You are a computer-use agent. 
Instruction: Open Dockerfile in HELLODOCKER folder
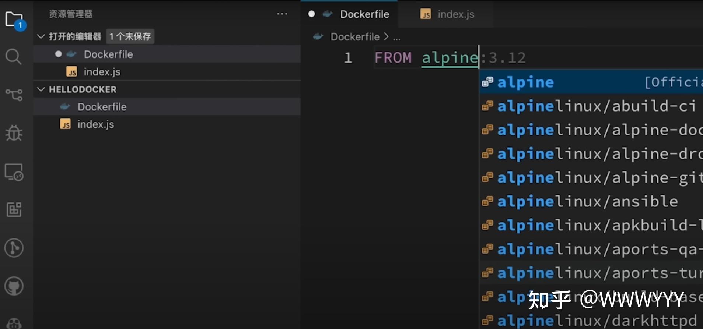167,107
